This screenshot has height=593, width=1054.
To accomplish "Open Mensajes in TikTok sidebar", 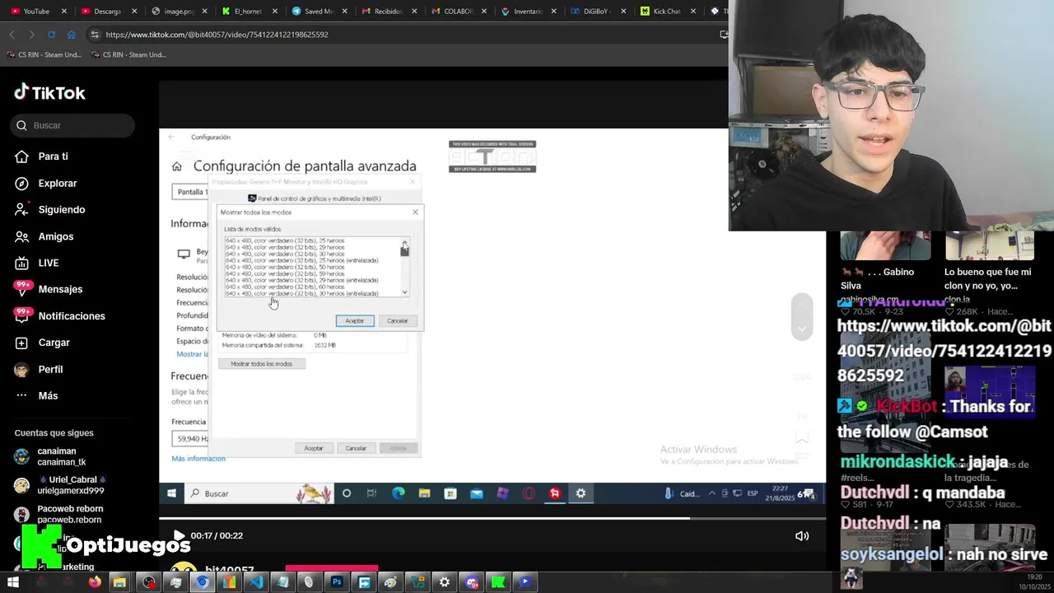I will [x=60, y=289].
